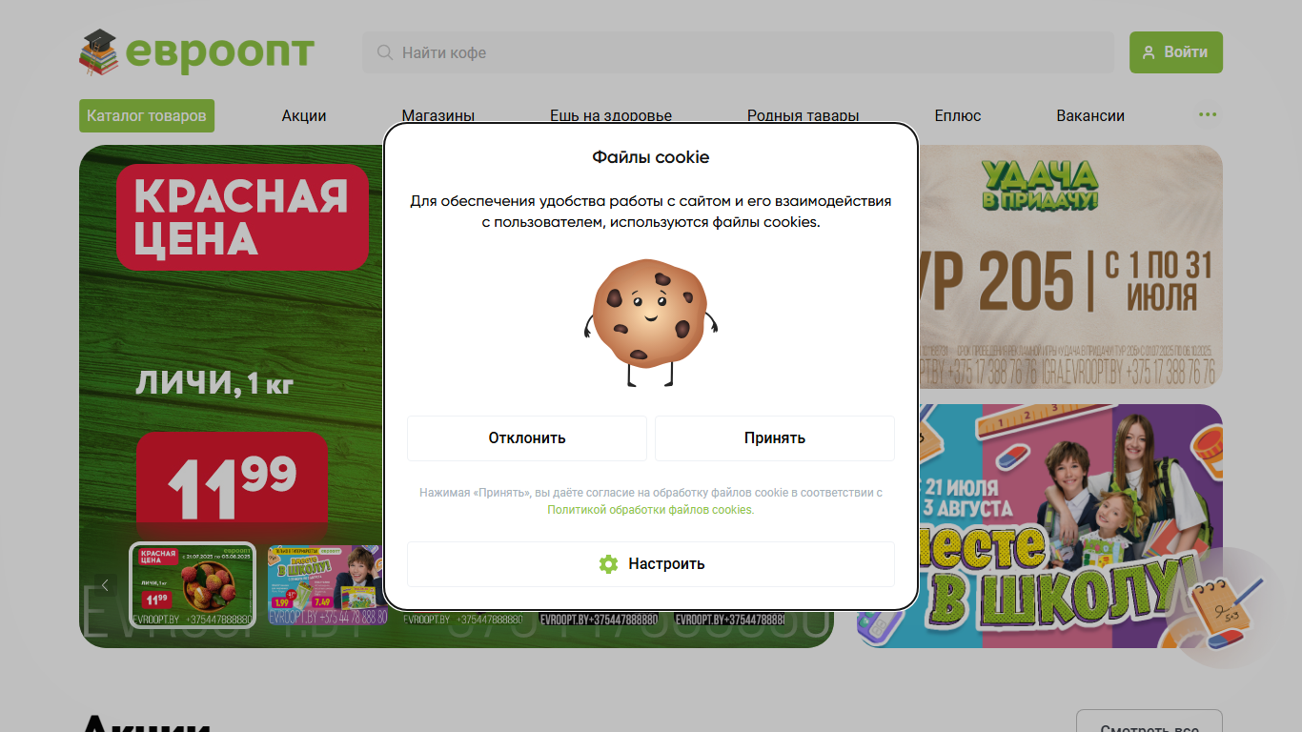Viewport: 1302px width, 732px height.
Task: Navigate to the Еплюс menu item
Action: [x=958, y=116]
